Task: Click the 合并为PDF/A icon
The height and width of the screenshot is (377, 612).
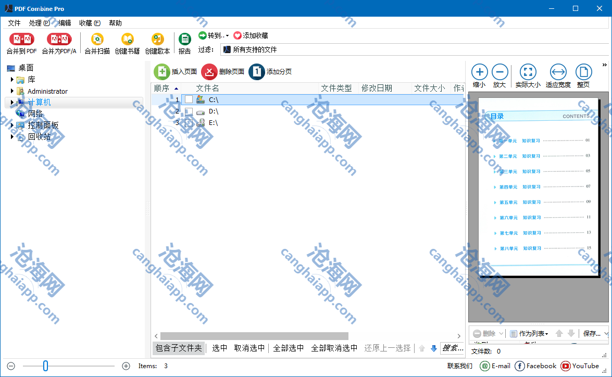Action: pyautogui.click(x=59, y=39)
